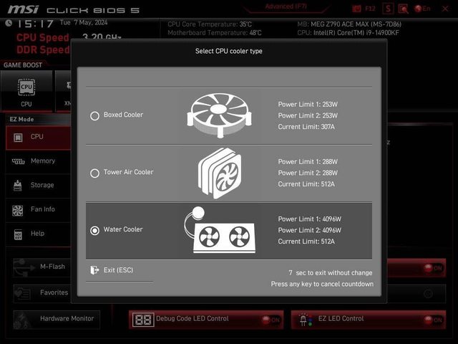Change language via the En globe icon

(x=422, y=9)
